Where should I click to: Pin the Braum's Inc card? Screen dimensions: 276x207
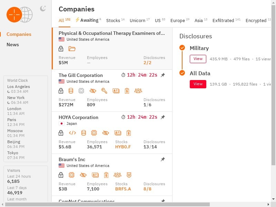coord(163,159)
